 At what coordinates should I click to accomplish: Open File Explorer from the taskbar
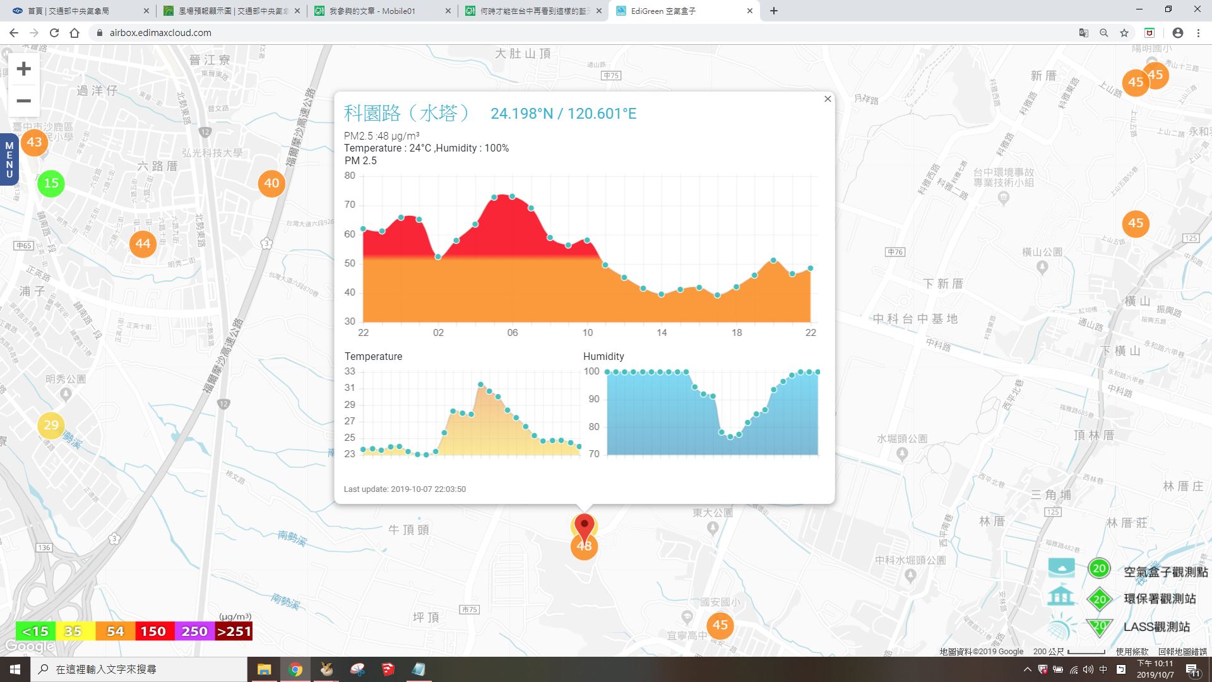(264, 669)
